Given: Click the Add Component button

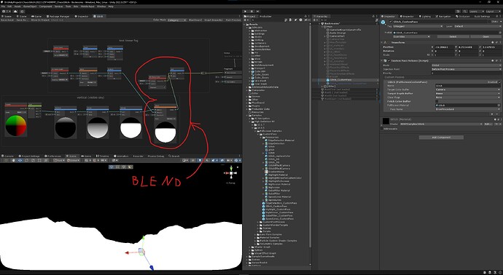Looking at the screenshot, I should [x=441, y=137].
